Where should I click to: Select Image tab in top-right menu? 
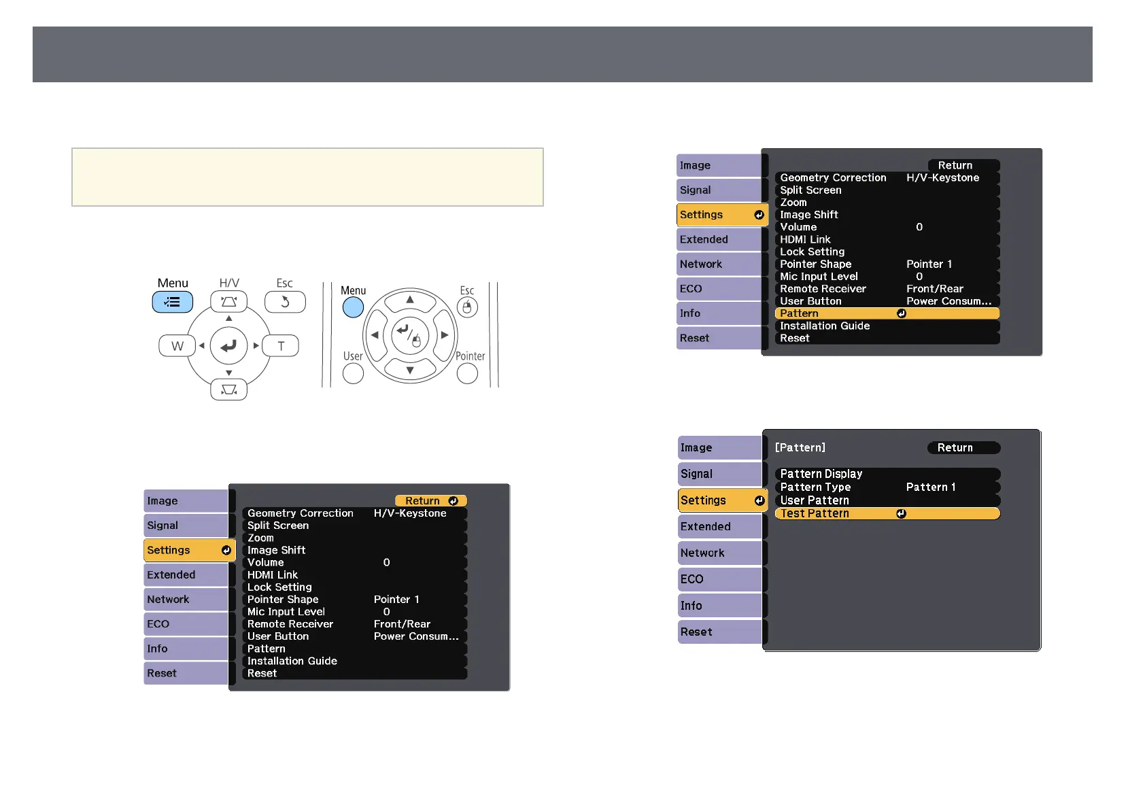(719, 165)
